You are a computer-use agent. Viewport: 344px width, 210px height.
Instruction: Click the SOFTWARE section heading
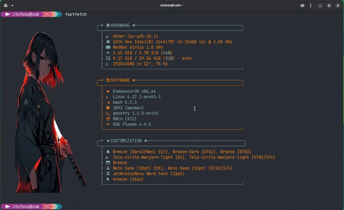pos(120,80)
